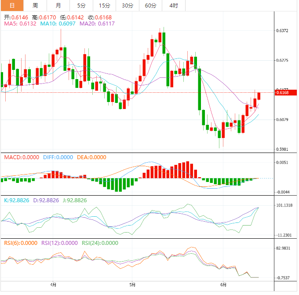Select the 月 (monthly) chart tab
The height and width of the screenshot is (295, 299).
pyautogui.click(x=58, y=5)
